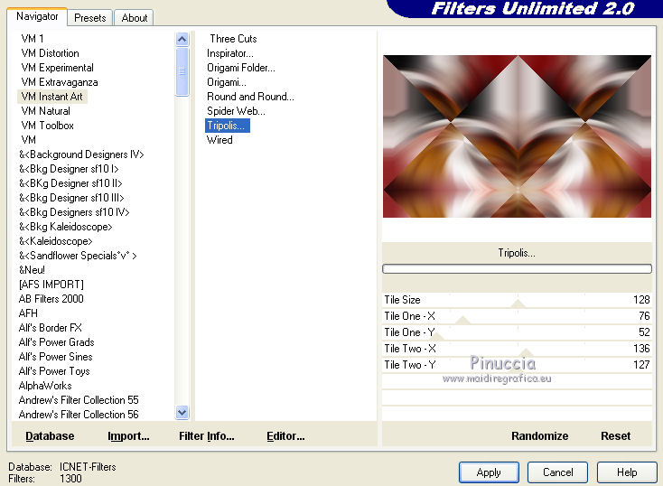This screenshot has height=486, width=663.
Task: Randomize the filter settings
Action: (539, 436)
